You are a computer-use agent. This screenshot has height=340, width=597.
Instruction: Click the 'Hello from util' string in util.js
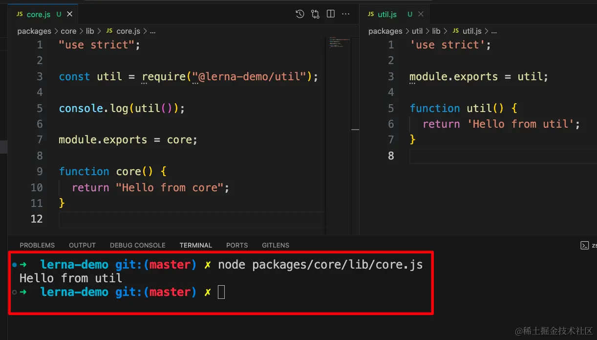pyautogui.click(x=521, y=124)
